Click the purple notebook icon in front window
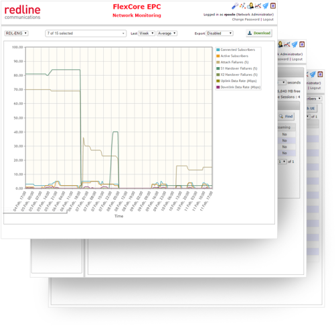336x326 pixels. 273,6
